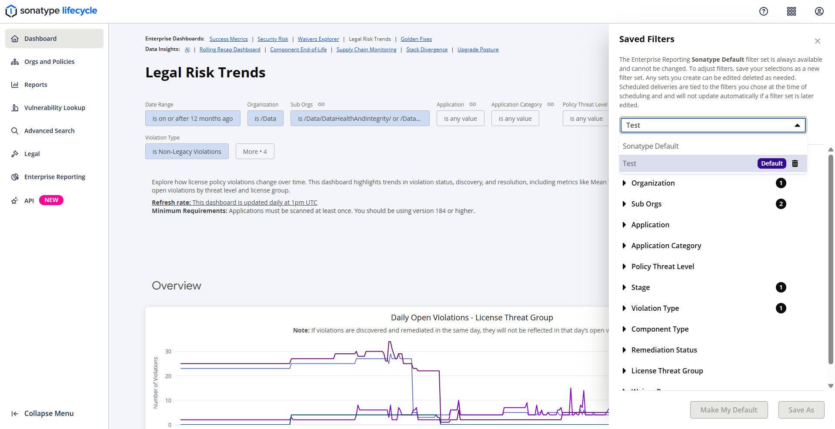Screen dimensions: 835x429
Task: Open Enterprise Reporting
Action: [54, 177]
